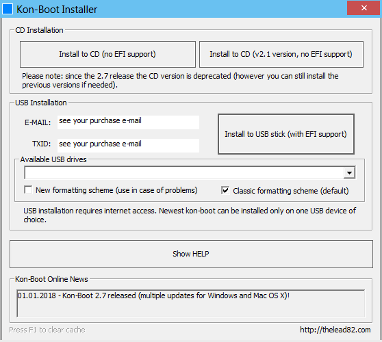The width and height of the screenshot is (382, 342).
Task: Focus the TXID input field
Action: click(128, 145)
